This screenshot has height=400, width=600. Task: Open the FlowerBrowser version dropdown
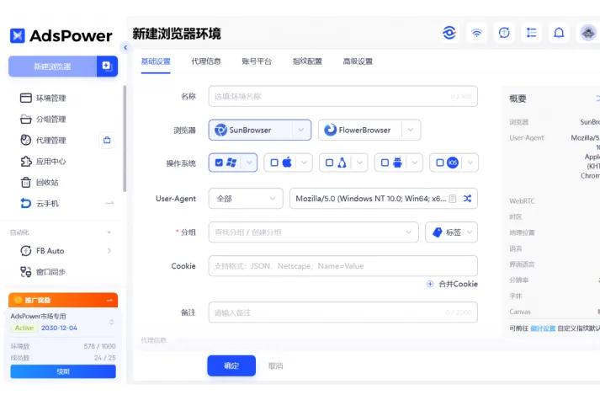tap(411, 130)
